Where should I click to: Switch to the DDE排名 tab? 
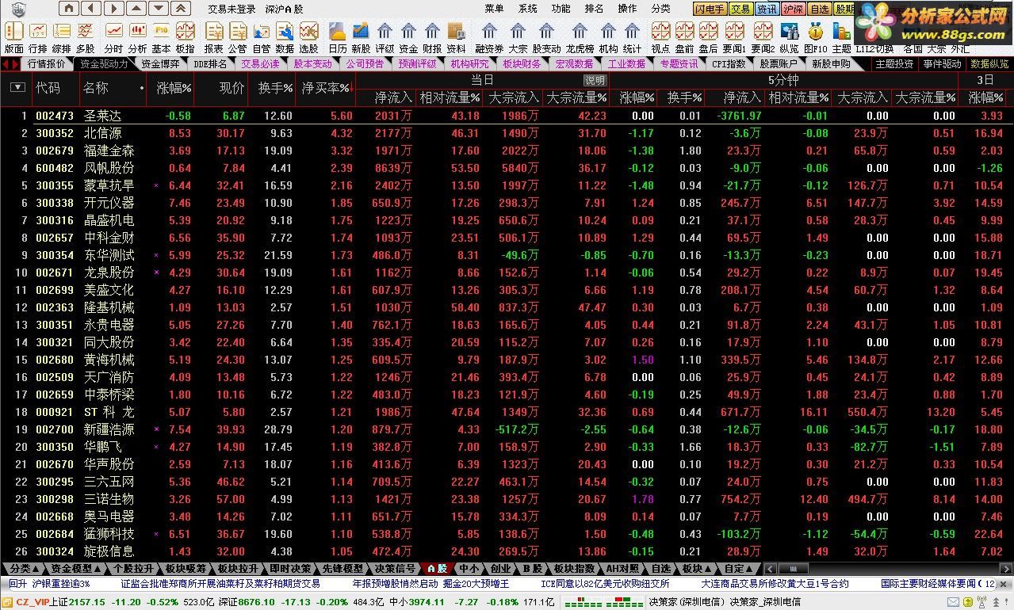click(210, 64)
